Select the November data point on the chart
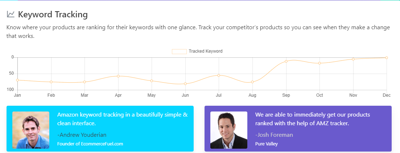The width and height of the screenshot is (400, 153). coord(353,59)
